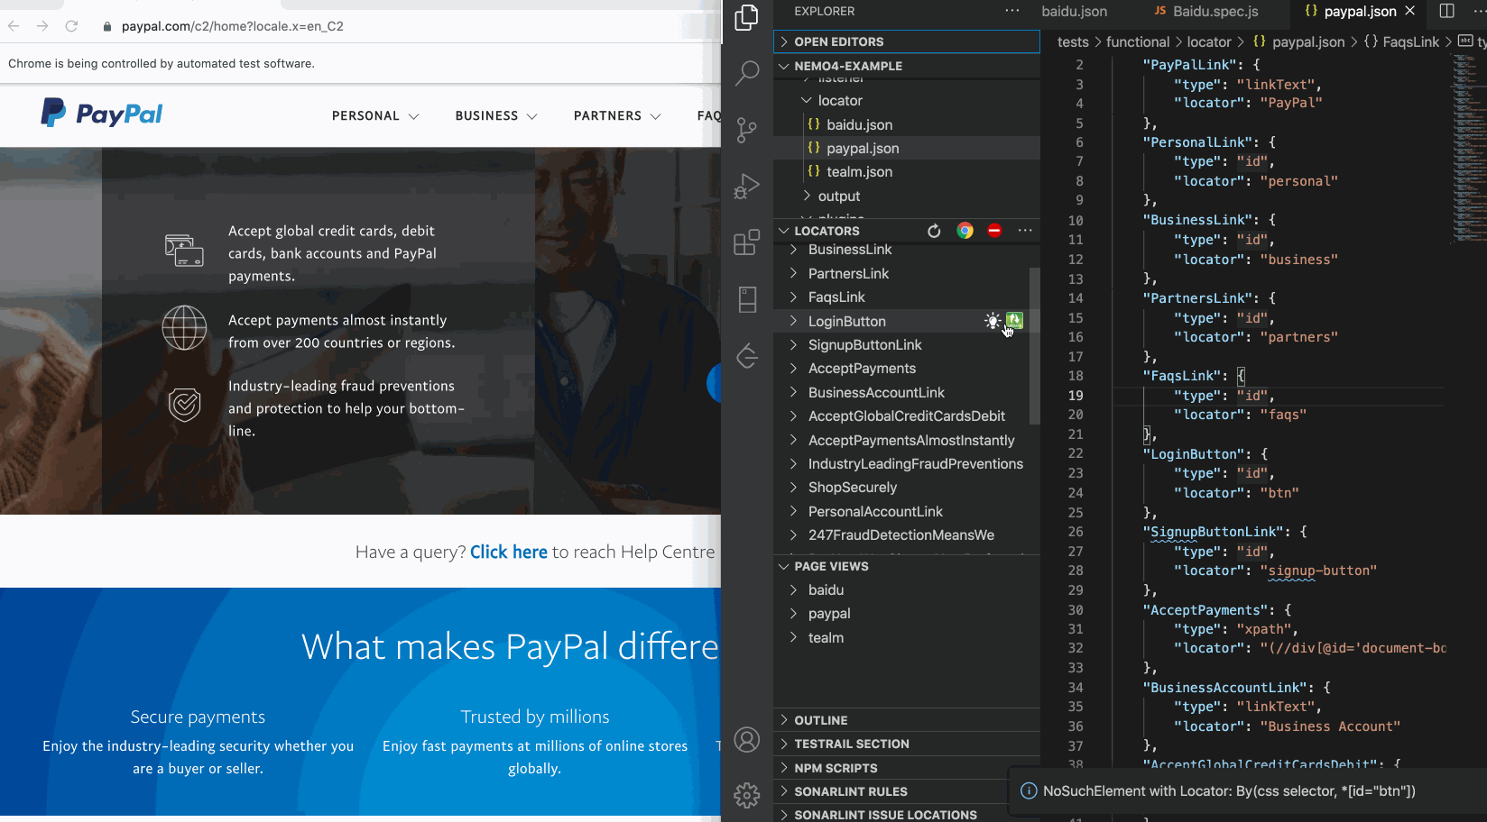Image resolution: width=1487 pixels, height=822 pixels.
Task: Click the PayPal logo on the webpage
Action: (101, 114)
